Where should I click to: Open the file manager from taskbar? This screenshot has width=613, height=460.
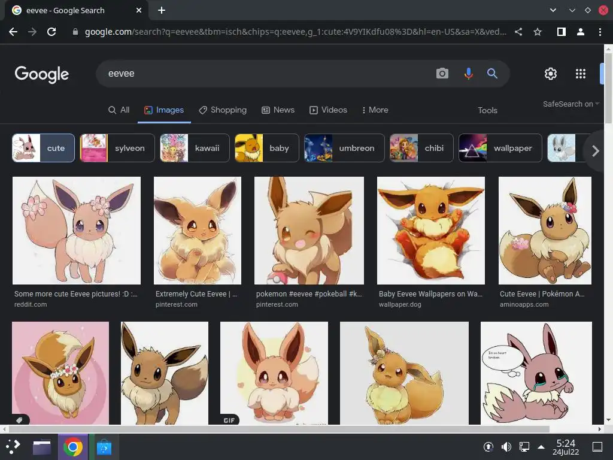tap(42, 447)
